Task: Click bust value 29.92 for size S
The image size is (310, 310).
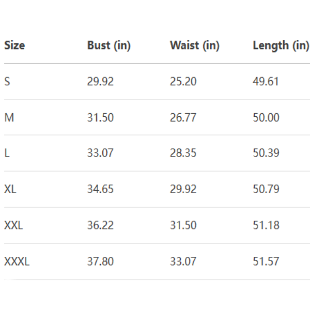Action: tap(100, 82)
